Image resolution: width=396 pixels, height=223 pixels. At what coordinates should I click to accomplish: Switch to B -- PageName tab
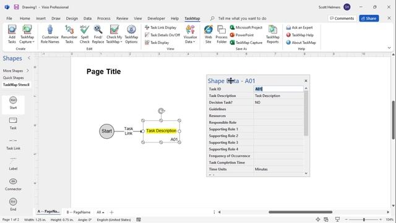click(79, 212)
